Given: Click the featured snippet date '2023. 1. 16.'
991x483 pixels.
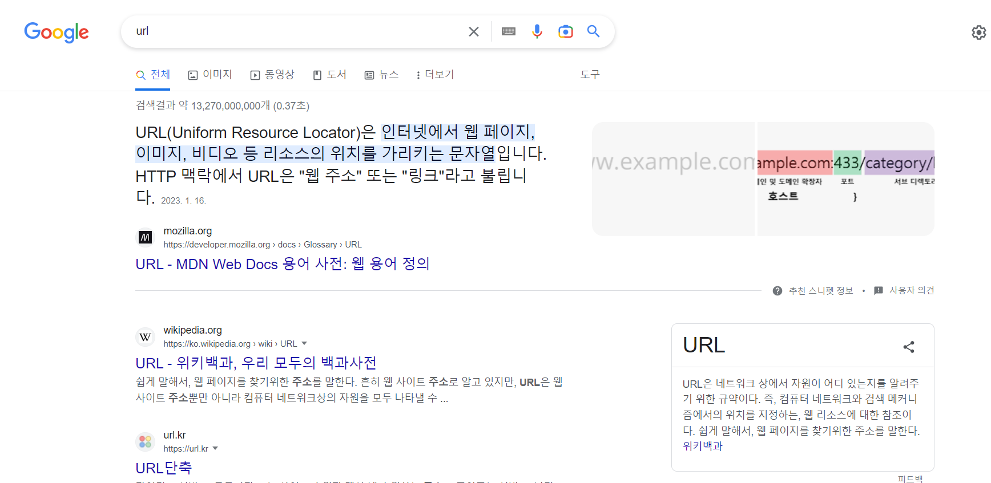Looking at the screenshot, I should point(183,201).
